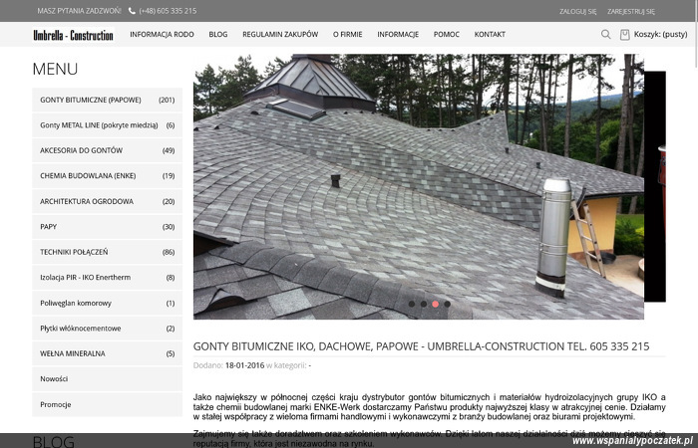This screenshot has height=448, width=698.
Task: Open KONTAKT menu item
Action: pos(490,34)
